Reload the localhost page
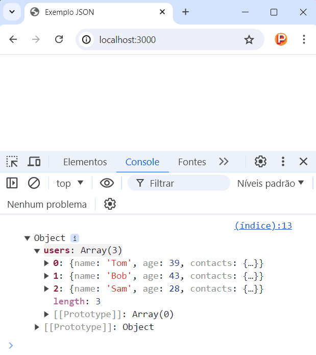The image size is (316, 355). point(59,39)
